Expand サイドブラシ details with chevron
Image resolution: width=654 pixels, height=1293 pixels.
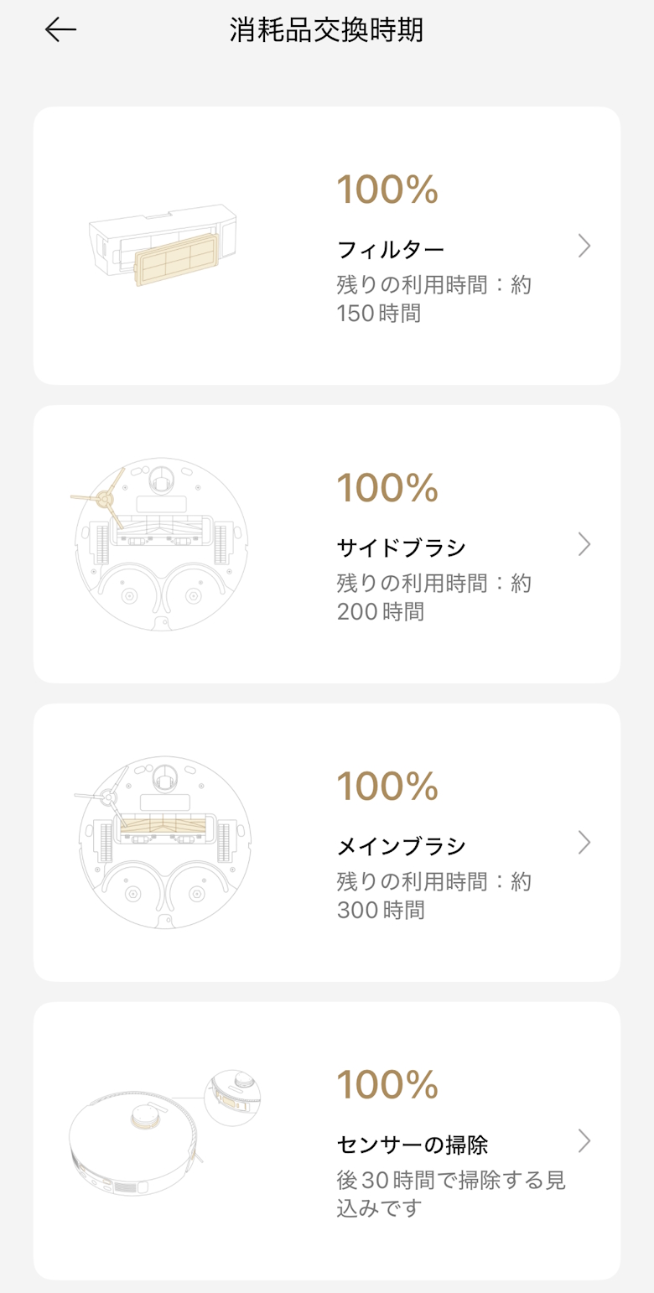click(584, 544)
